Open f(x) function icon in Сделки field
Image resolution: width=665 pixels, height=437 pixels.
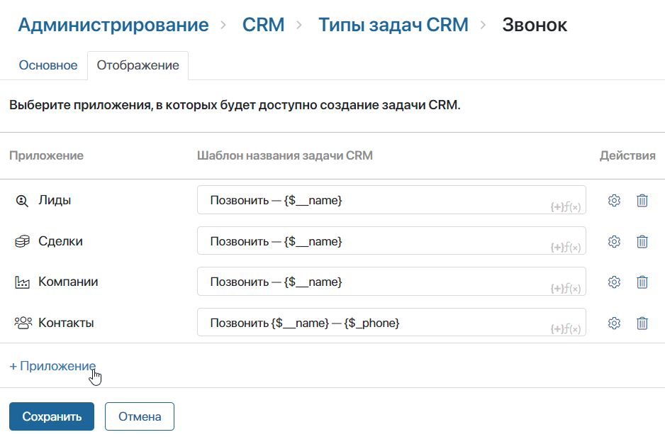(x=573, y=248)
